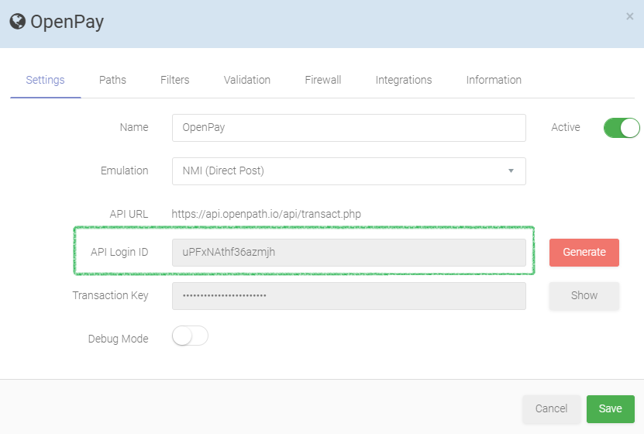View the Integrations tab
Screen dimensions: 644x434
coord(404,80)
